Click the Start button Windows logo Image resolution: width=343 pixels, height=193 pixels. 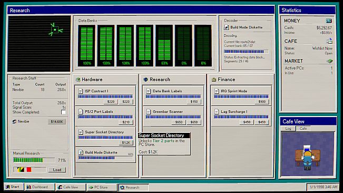pyautogui.click(x=8, y=187)
